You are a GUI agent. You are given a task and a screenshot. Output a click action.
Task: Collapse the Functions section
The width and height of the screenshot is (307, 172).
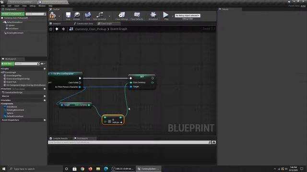1,89
